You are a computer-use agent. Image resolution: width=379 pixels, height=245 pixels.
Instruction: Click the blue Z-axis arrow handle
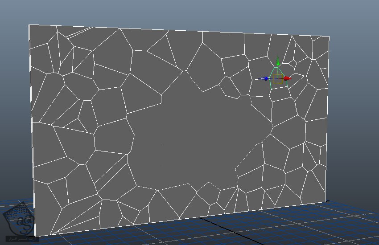coord(266,79)
